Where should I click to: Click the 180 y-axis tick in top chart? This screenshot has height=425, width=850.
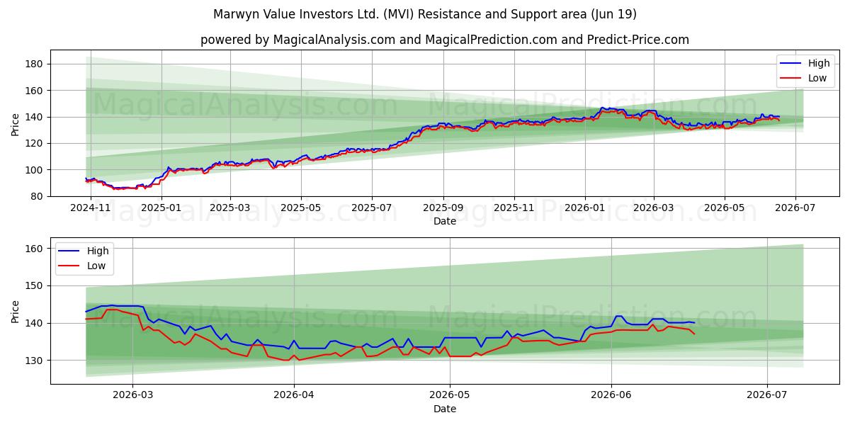(x=35, y=64)
